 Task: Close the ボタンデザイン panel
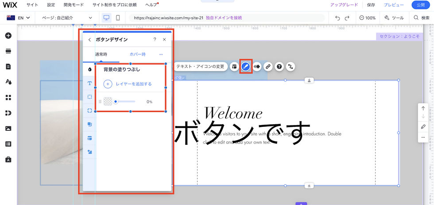(164, 40)
